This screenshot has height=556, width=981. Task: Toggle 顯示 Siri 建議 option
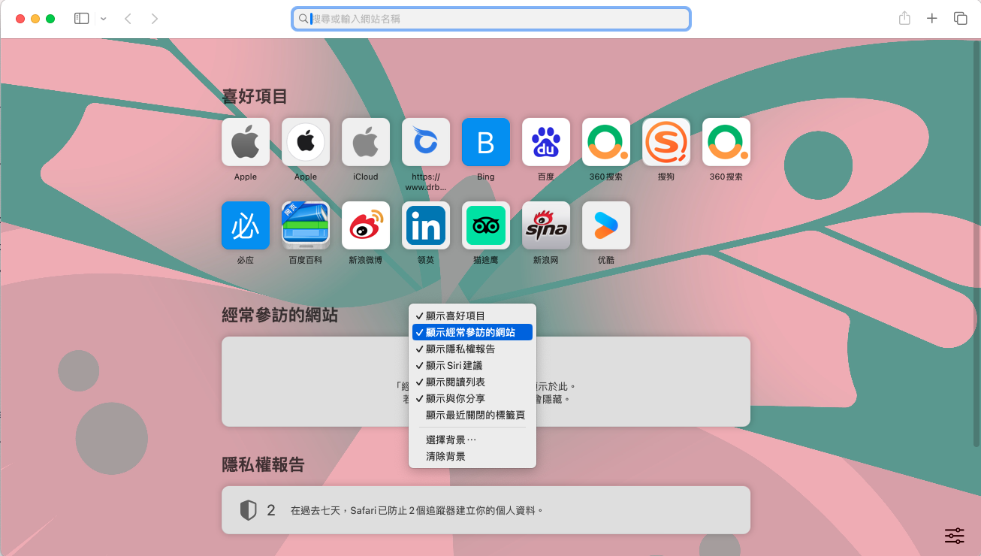pyautogui.click(x=472, y=365)
